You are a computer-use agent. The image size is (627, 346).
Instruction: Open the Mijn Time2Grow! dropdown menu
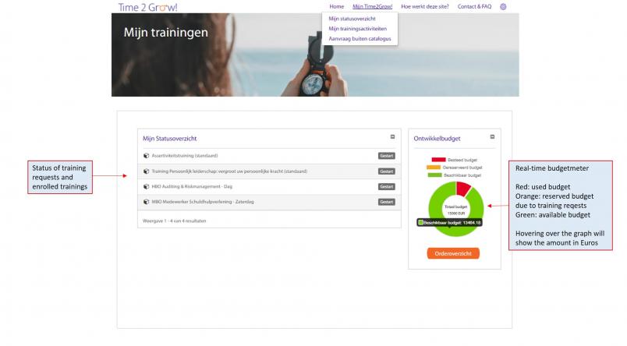click(x=374, y=6)
